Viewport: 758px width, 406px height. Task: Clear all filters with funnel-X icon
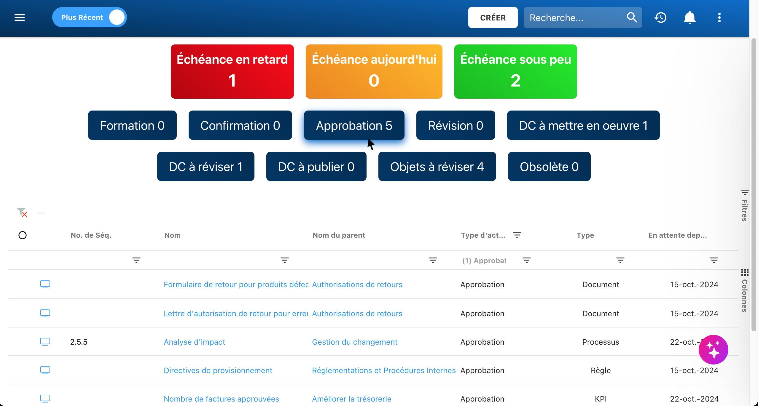[22, 212]
